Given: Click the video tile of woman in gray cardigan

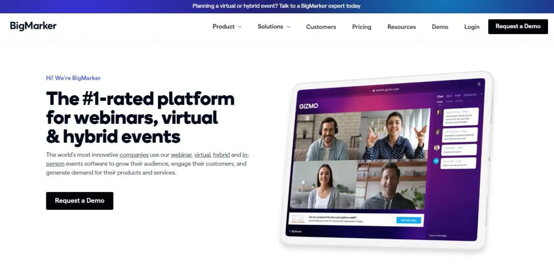Looking at the screenshot, I should click(323, 185).
